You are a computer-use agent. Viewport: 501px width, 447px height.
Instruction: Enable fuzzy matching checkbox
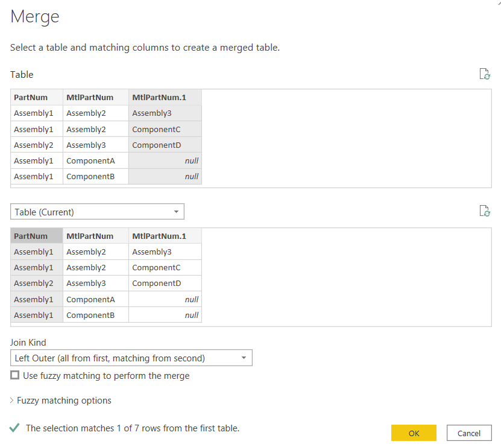[x=14, y=375]
